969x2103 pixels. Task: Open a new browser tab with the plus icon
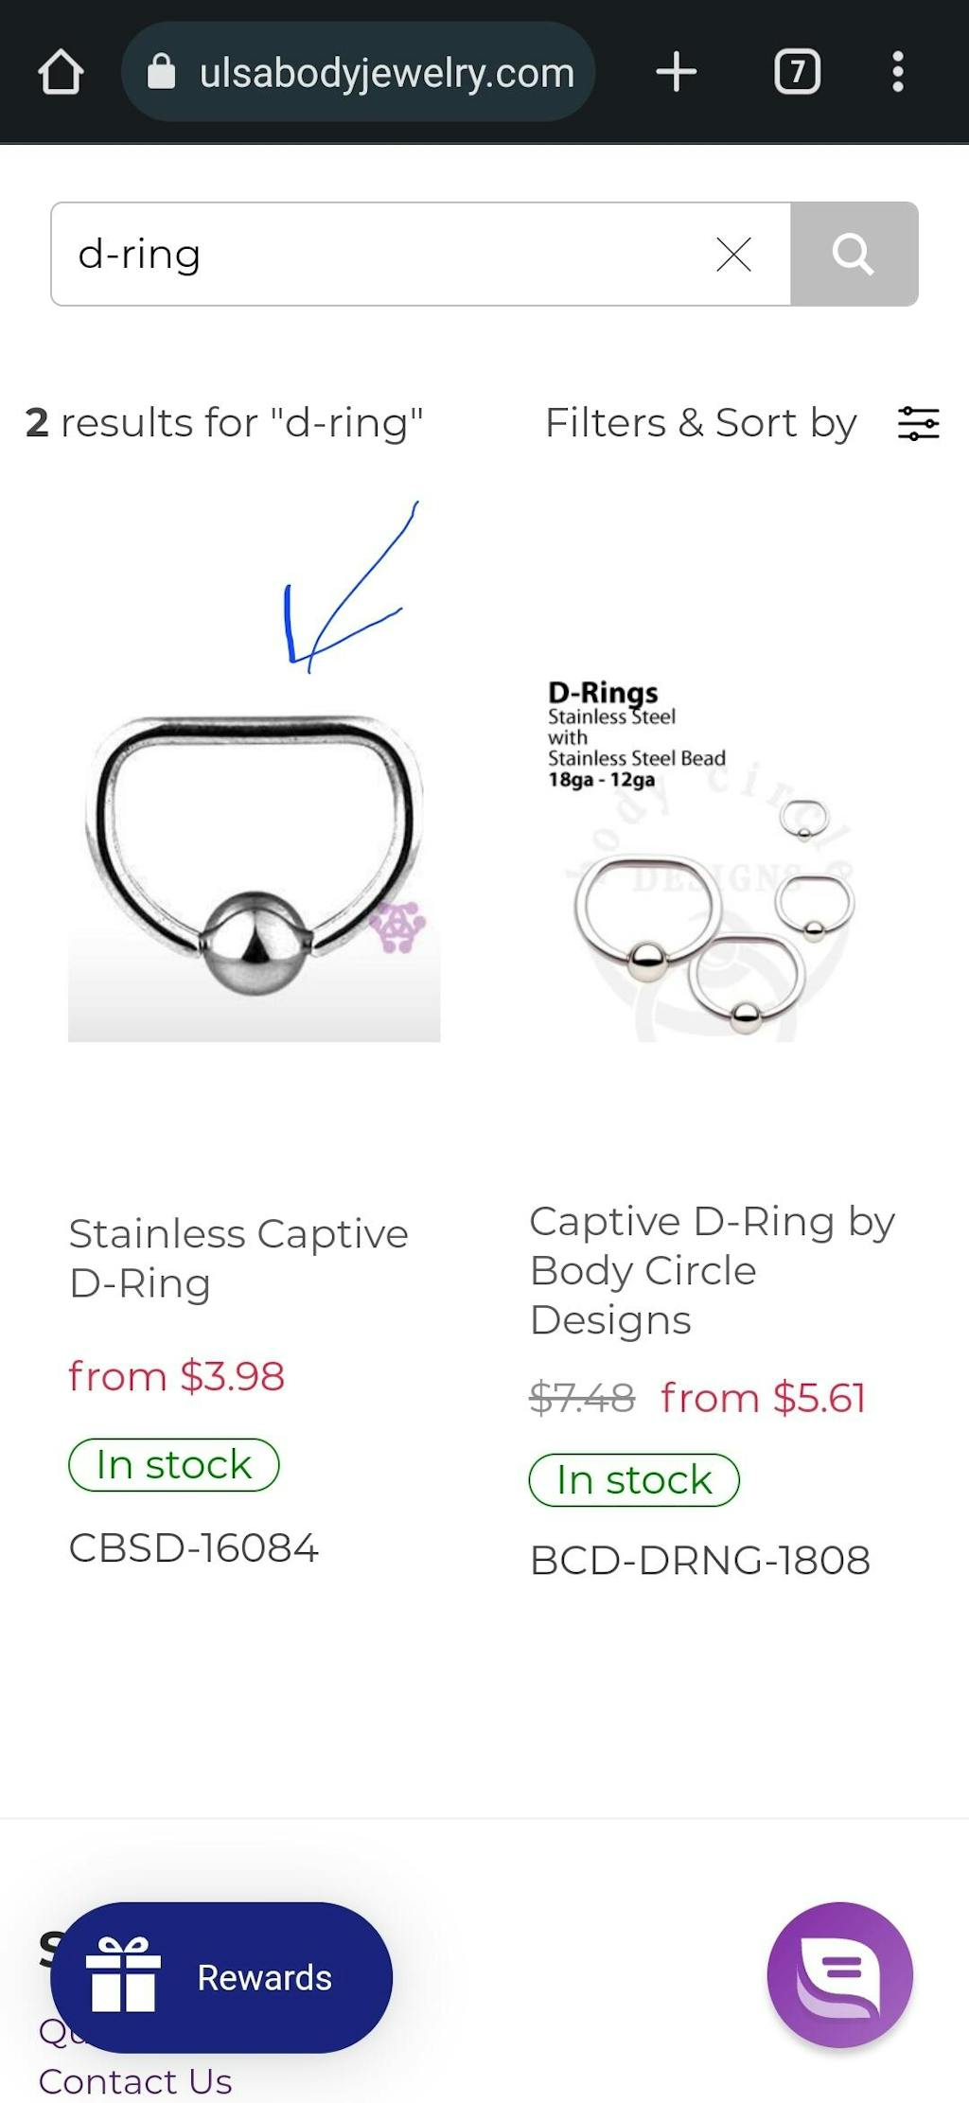click(677, 71)
